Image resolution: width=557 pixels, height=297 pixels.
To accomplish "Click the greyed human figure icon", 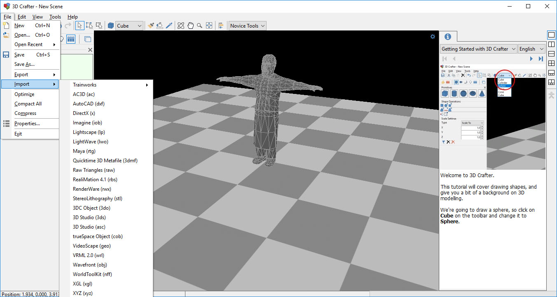I will pos(551,95).
